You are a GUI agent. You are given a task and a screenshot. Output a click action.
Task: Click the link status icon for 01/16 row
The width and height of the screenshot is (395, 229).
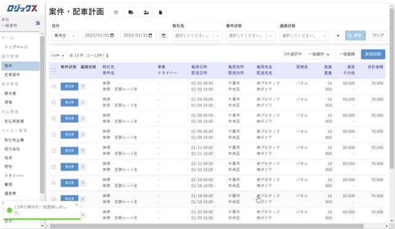tap(83, 183)
